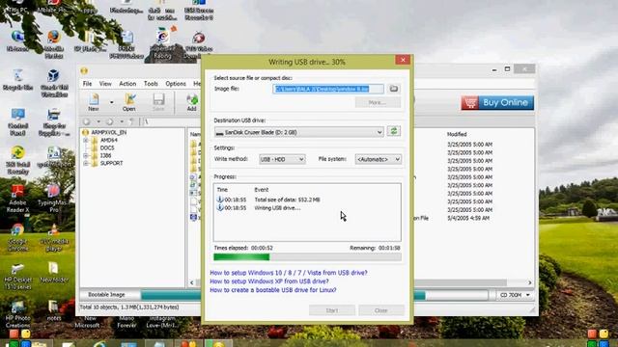This screenshot has width=618, height=347.
Task: Expand the AMD64 folder in the tree
Action: [86, 140]
